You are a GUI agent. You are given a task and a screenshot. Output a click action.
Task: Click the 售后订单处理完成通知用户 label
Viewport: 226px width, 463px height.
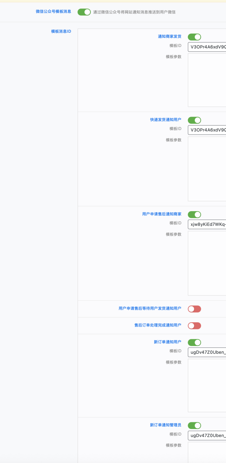[x=158, y=325]
